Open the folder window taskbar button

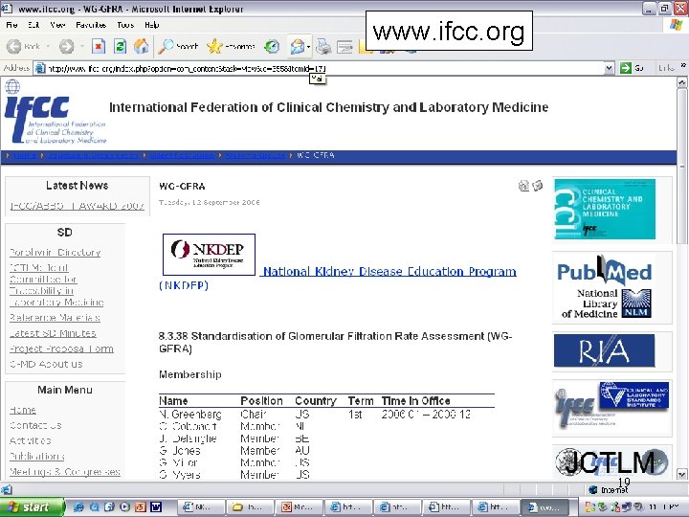[x=252, y=507]
